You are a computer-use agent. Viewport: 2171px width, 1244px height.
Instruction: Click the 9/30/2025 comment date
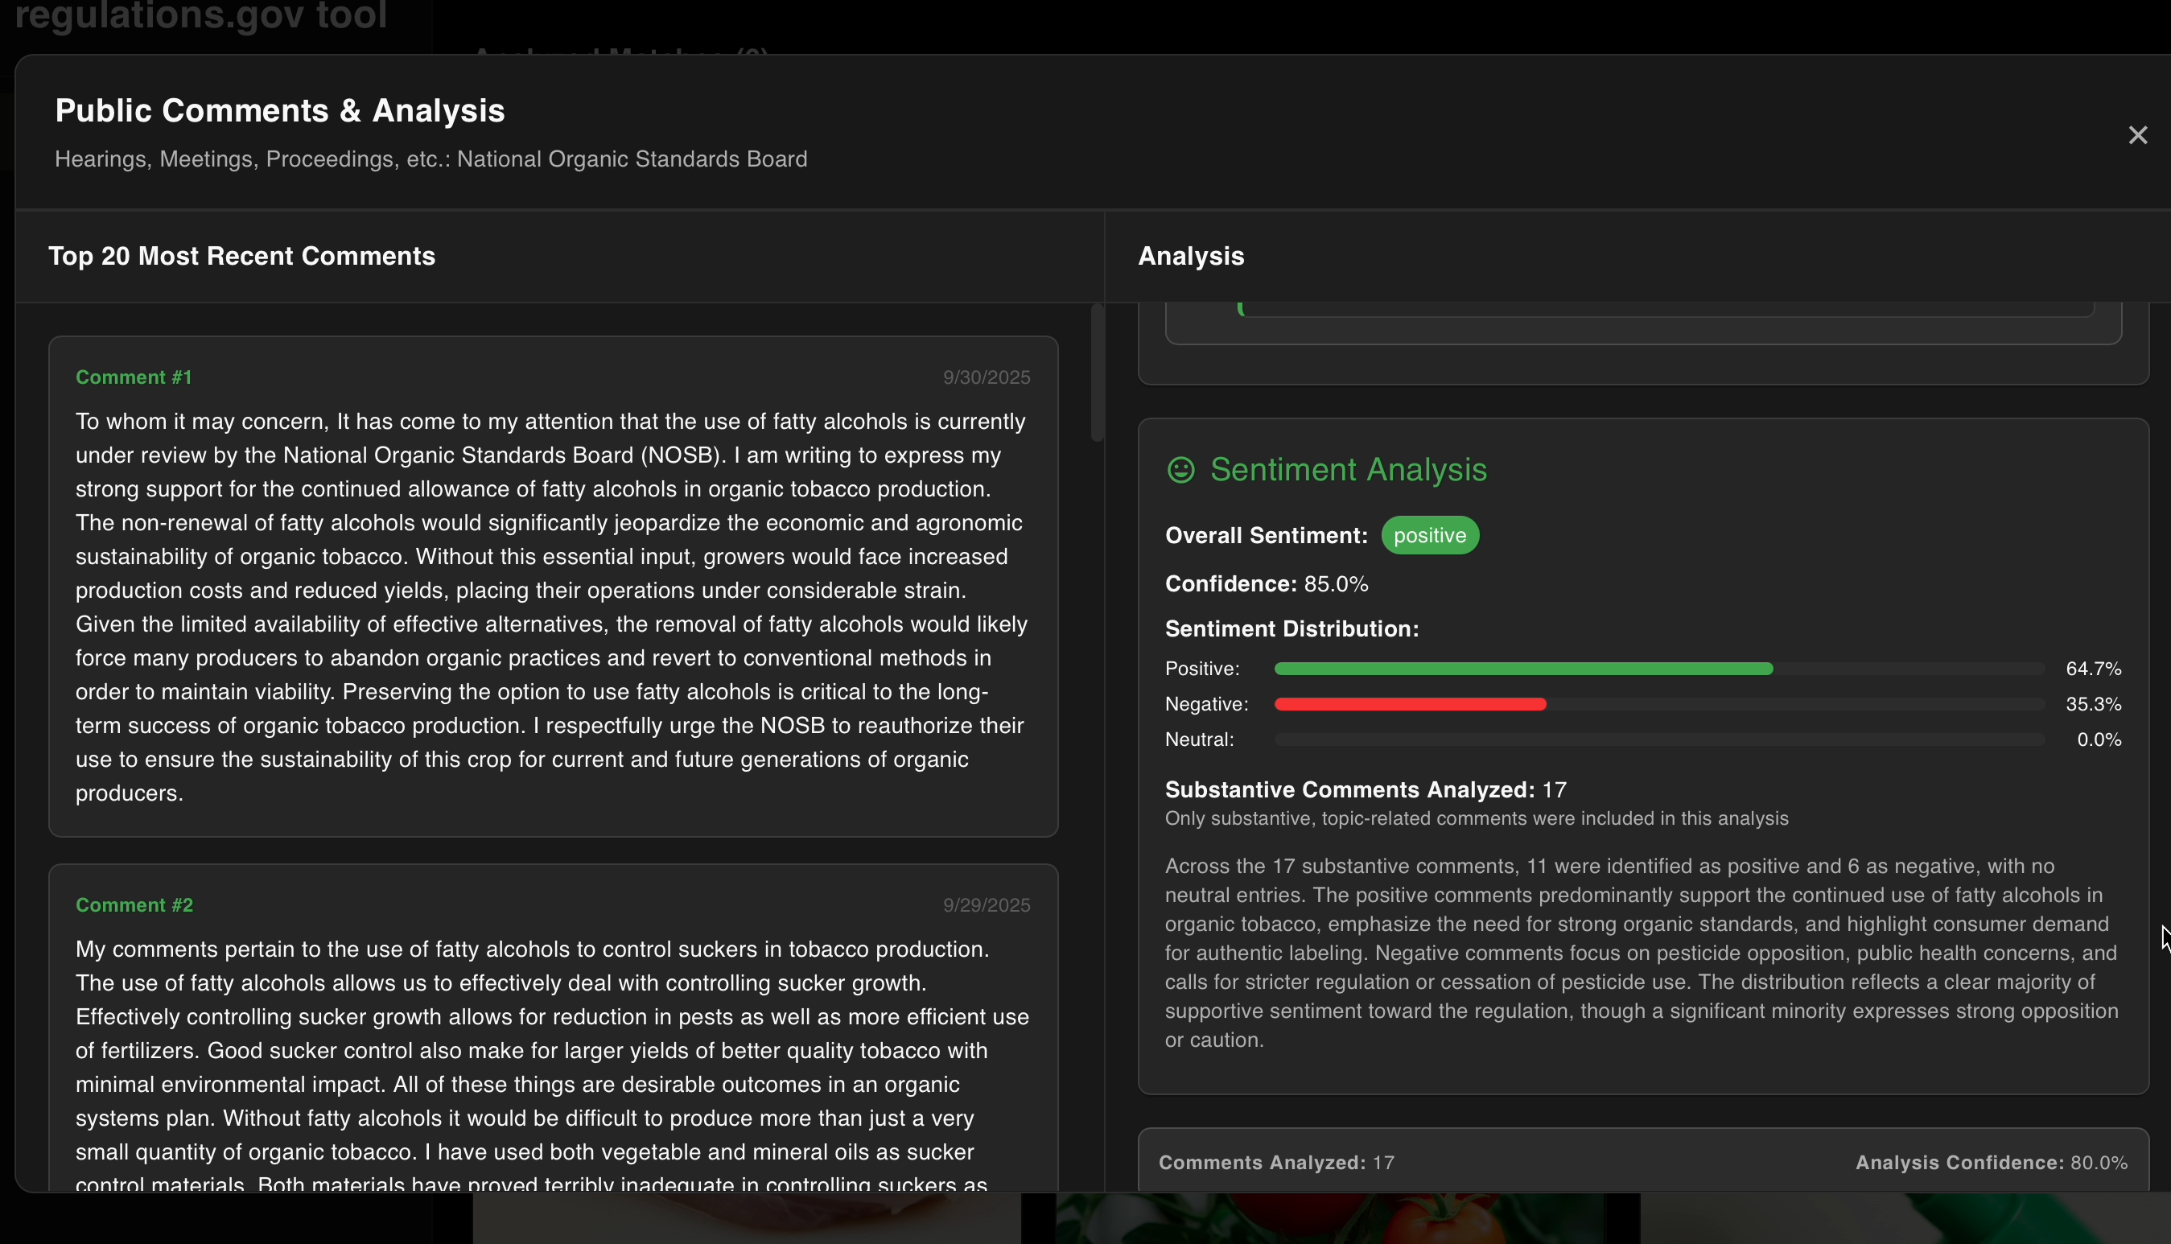tap(986, 377)
